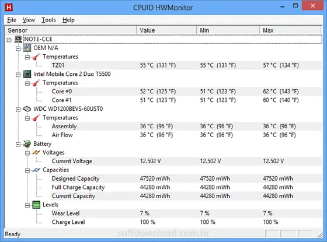Select the Current Voltage row

(186, 161)
